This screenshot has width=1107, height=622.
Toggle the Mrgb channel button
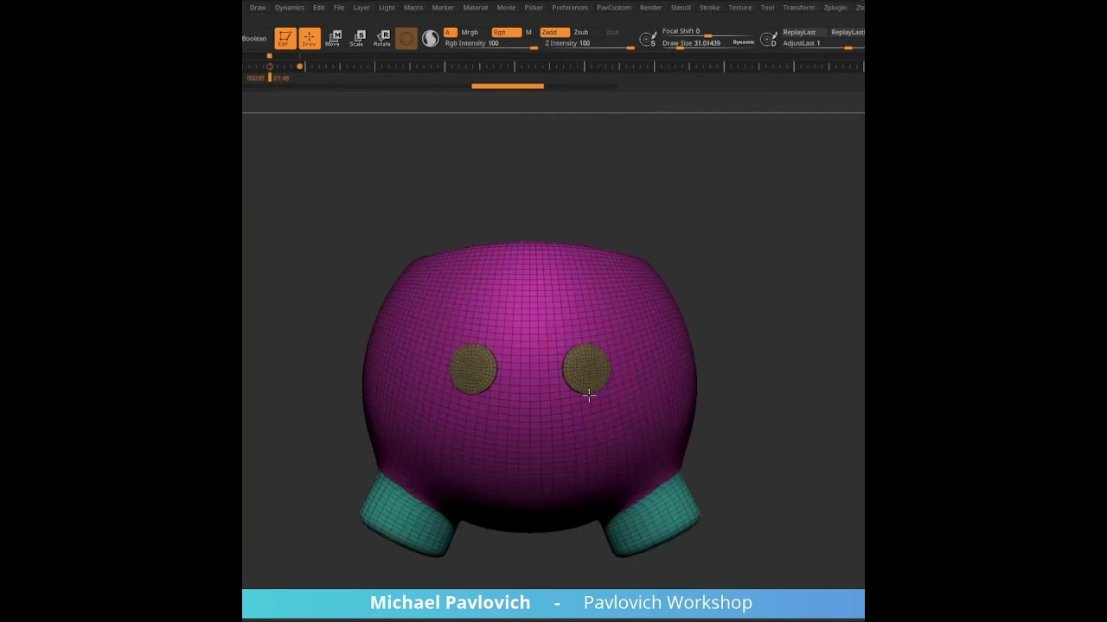[x=470, y=32]
